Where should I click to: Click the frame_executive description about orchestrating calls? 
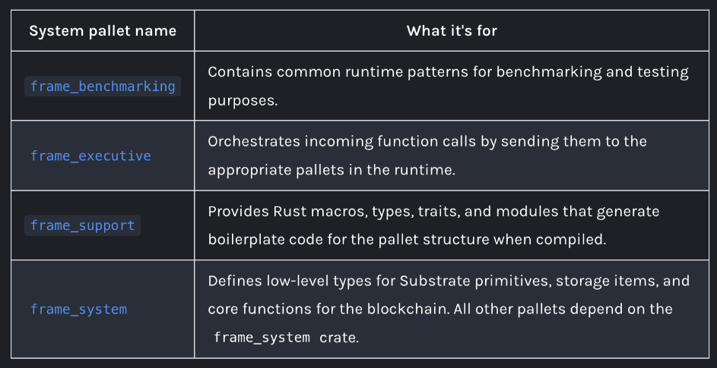(452, 156)
